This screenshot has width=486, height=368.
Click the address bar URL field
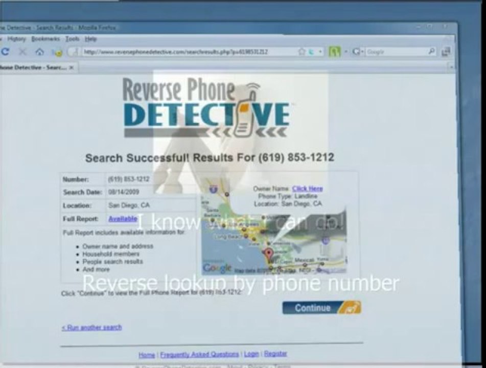tap(189, 52)
